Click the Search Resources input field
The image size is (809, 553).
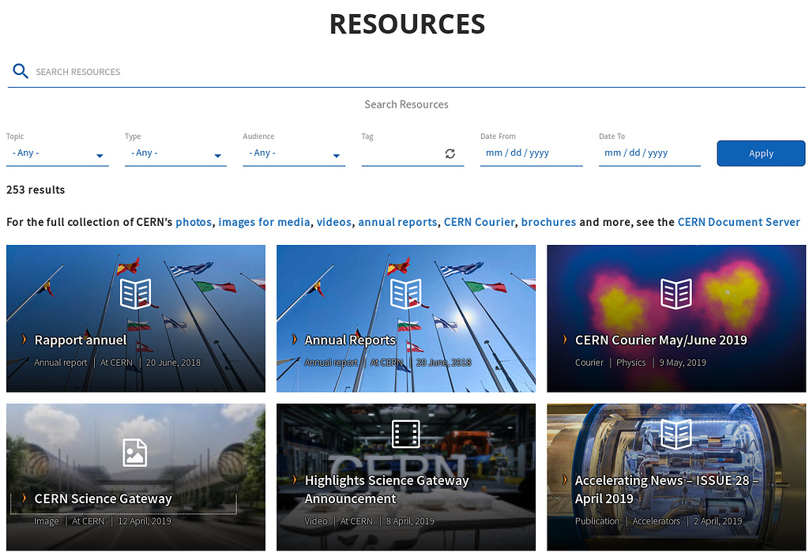pyautogui.click(x=316, y=71)
